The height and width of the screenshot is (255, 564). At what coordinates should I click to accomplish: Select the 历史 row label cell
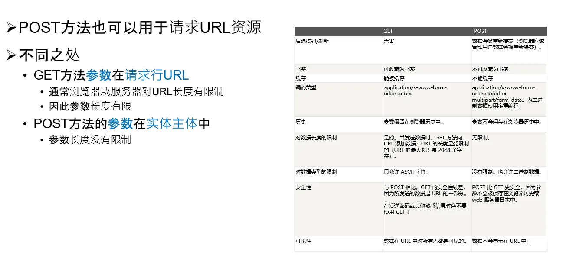pos(300,122)
